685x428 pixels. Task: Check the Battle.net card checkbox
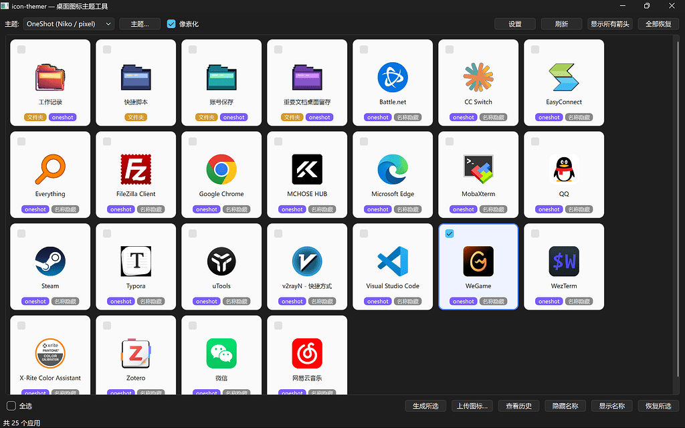(x=364, y=49)
